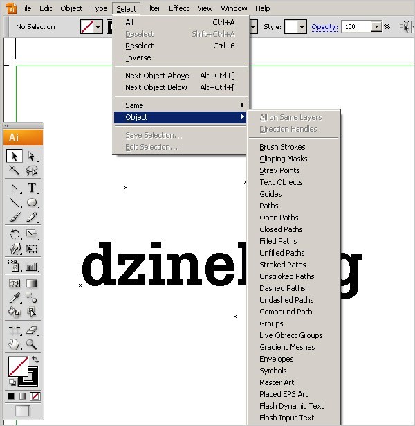Select Raster Art from the submenu

tap(294, 382)
